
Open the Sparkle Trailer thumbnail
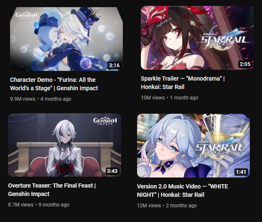tap(197, 38)
